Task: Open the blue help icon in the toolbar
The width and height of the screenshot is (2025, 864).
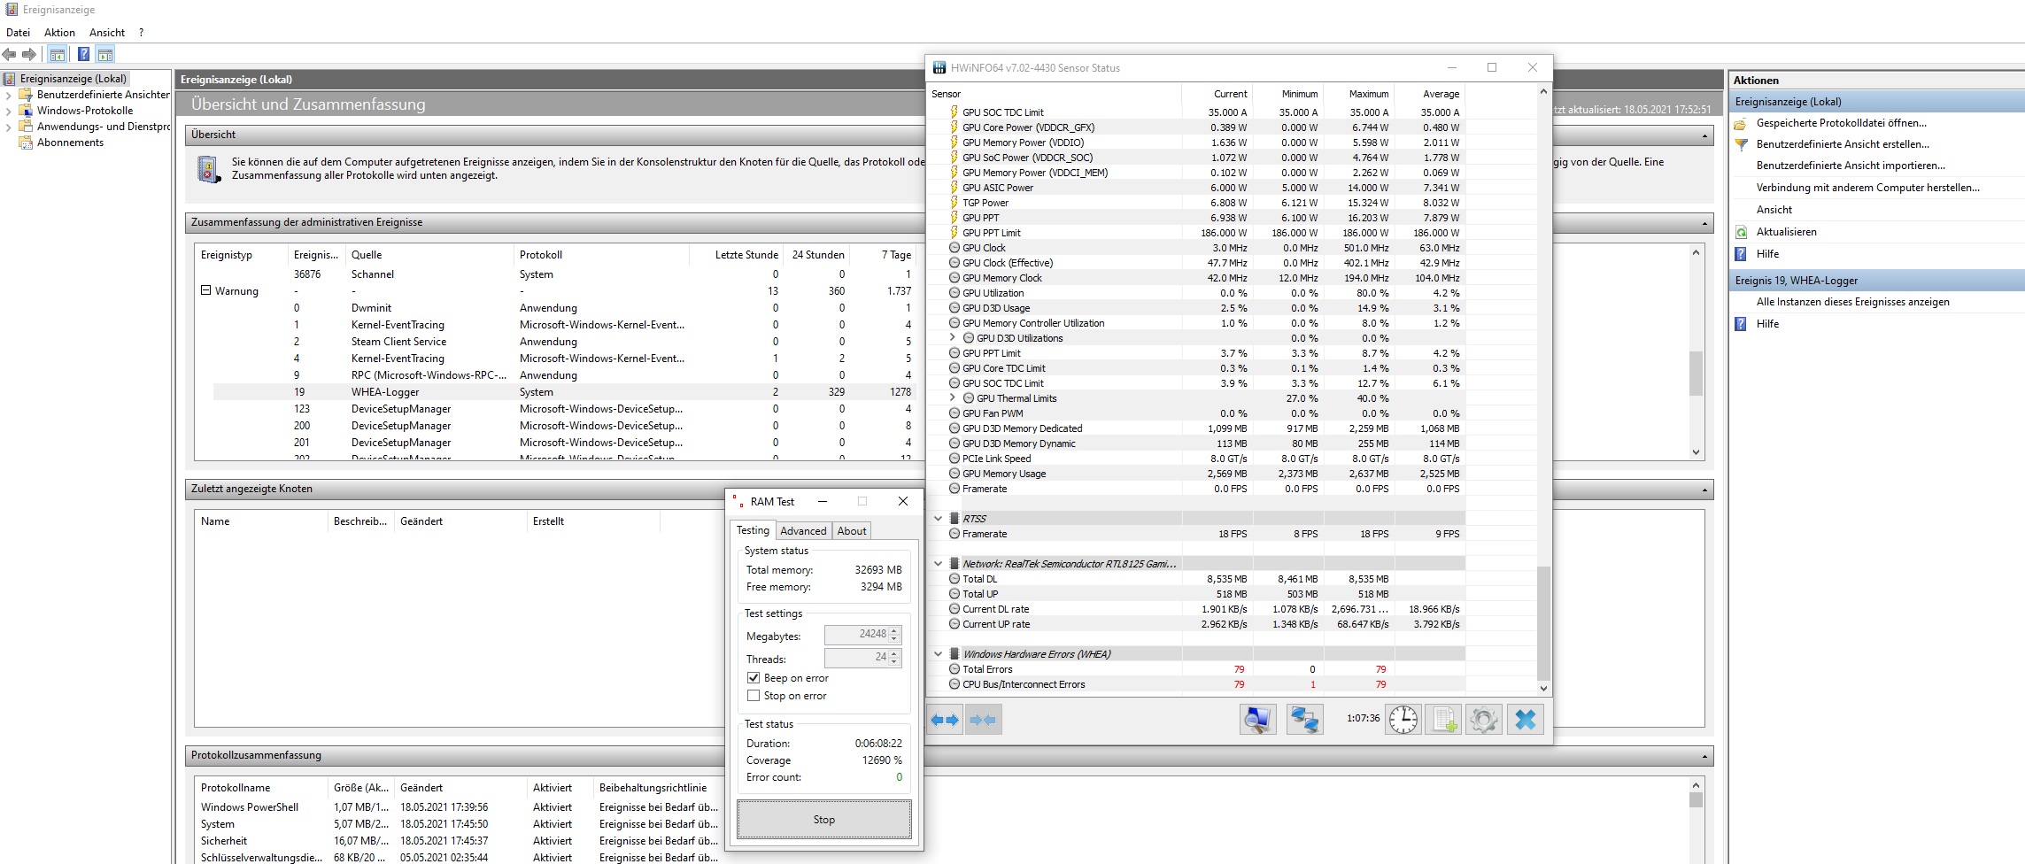Action: click(x=83, y=55)
